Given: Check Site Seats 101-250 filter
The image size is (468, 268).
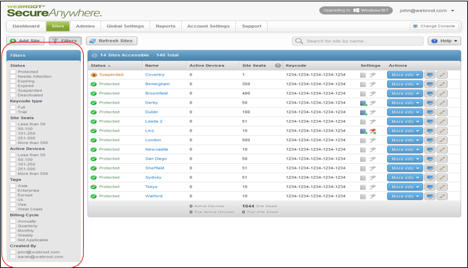Looking at the screenshot, I should pos(13,133).
